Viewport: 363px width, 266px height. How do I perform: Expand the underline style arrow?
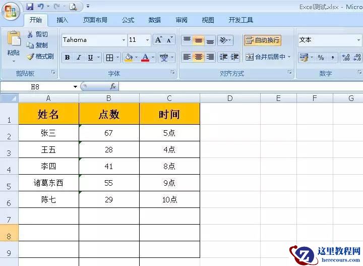coord(98,58)
